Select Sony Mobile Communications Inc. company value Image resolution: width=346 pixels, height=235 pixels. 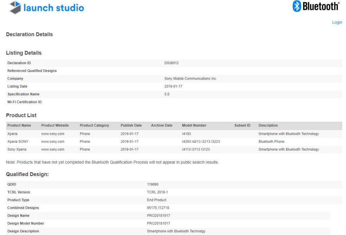[x=191, y=79]
